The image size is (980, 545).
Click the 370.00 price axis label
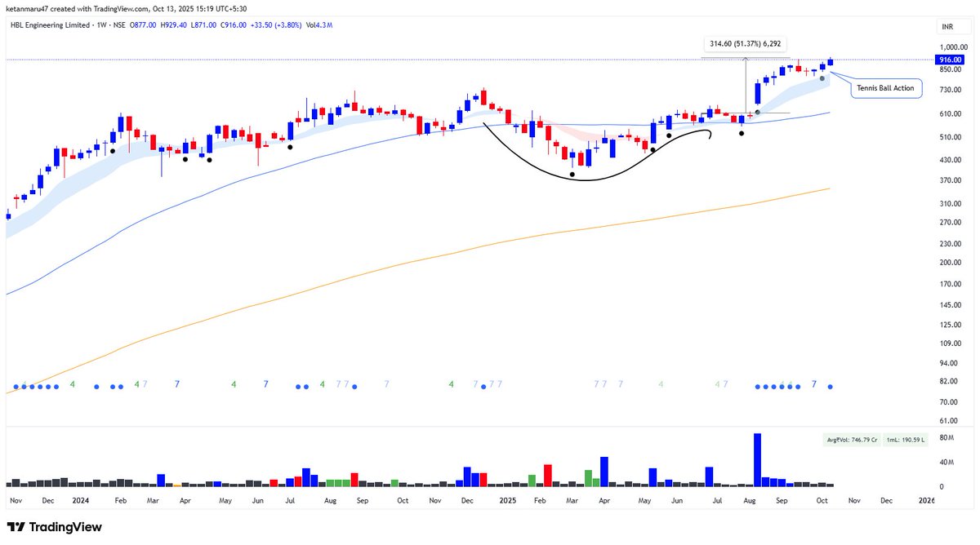[x=949, y=180]
